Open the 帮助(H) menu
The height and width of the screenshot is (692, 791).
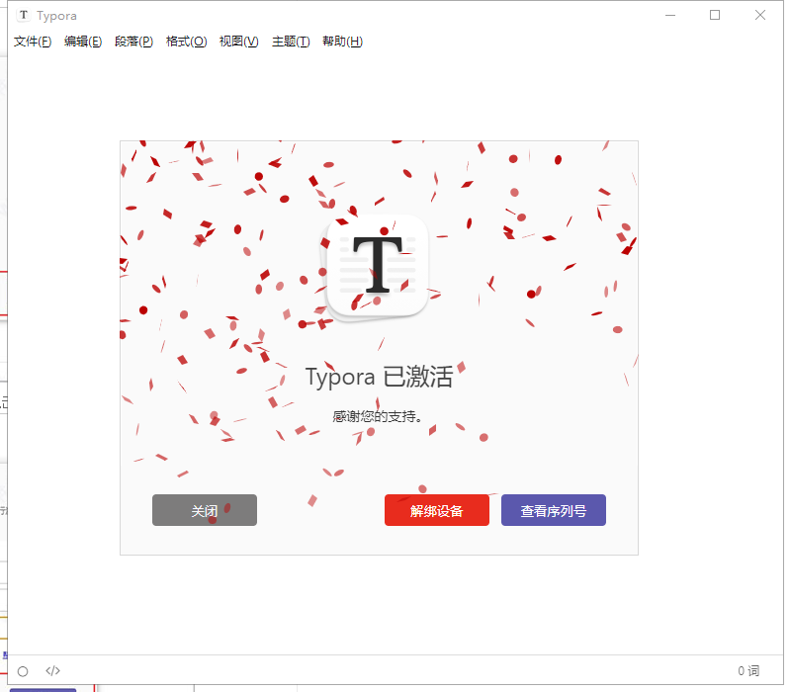[342, 42]
